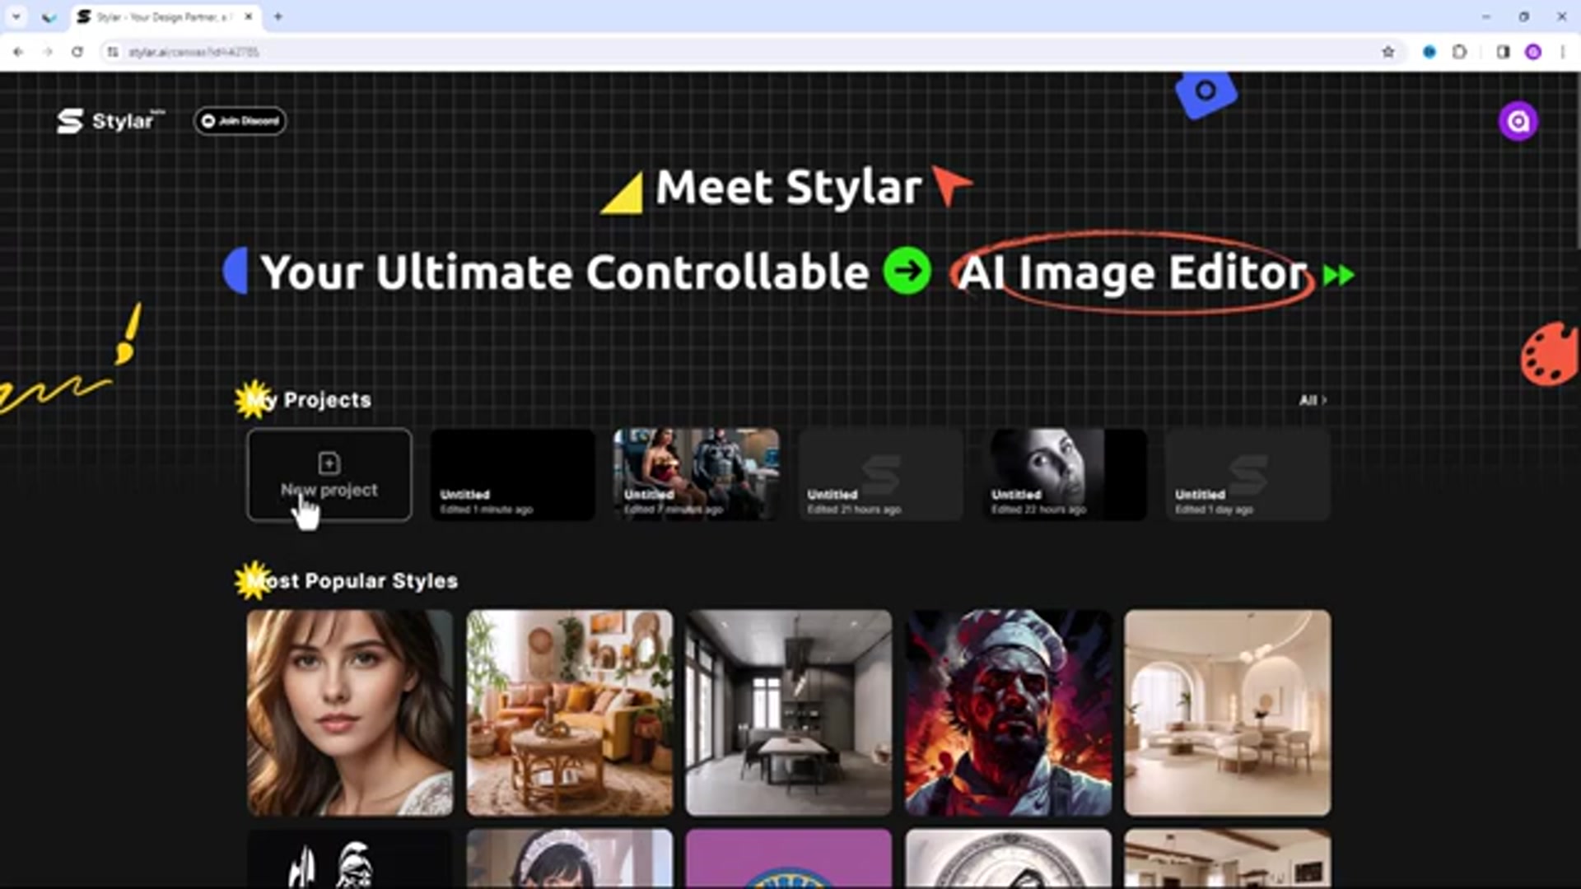This screenshot has height=889, width=1581.
Task: Select the black-and-white soldiers style thumbnail
Action: pyautogui.click(x=350, y=859)
